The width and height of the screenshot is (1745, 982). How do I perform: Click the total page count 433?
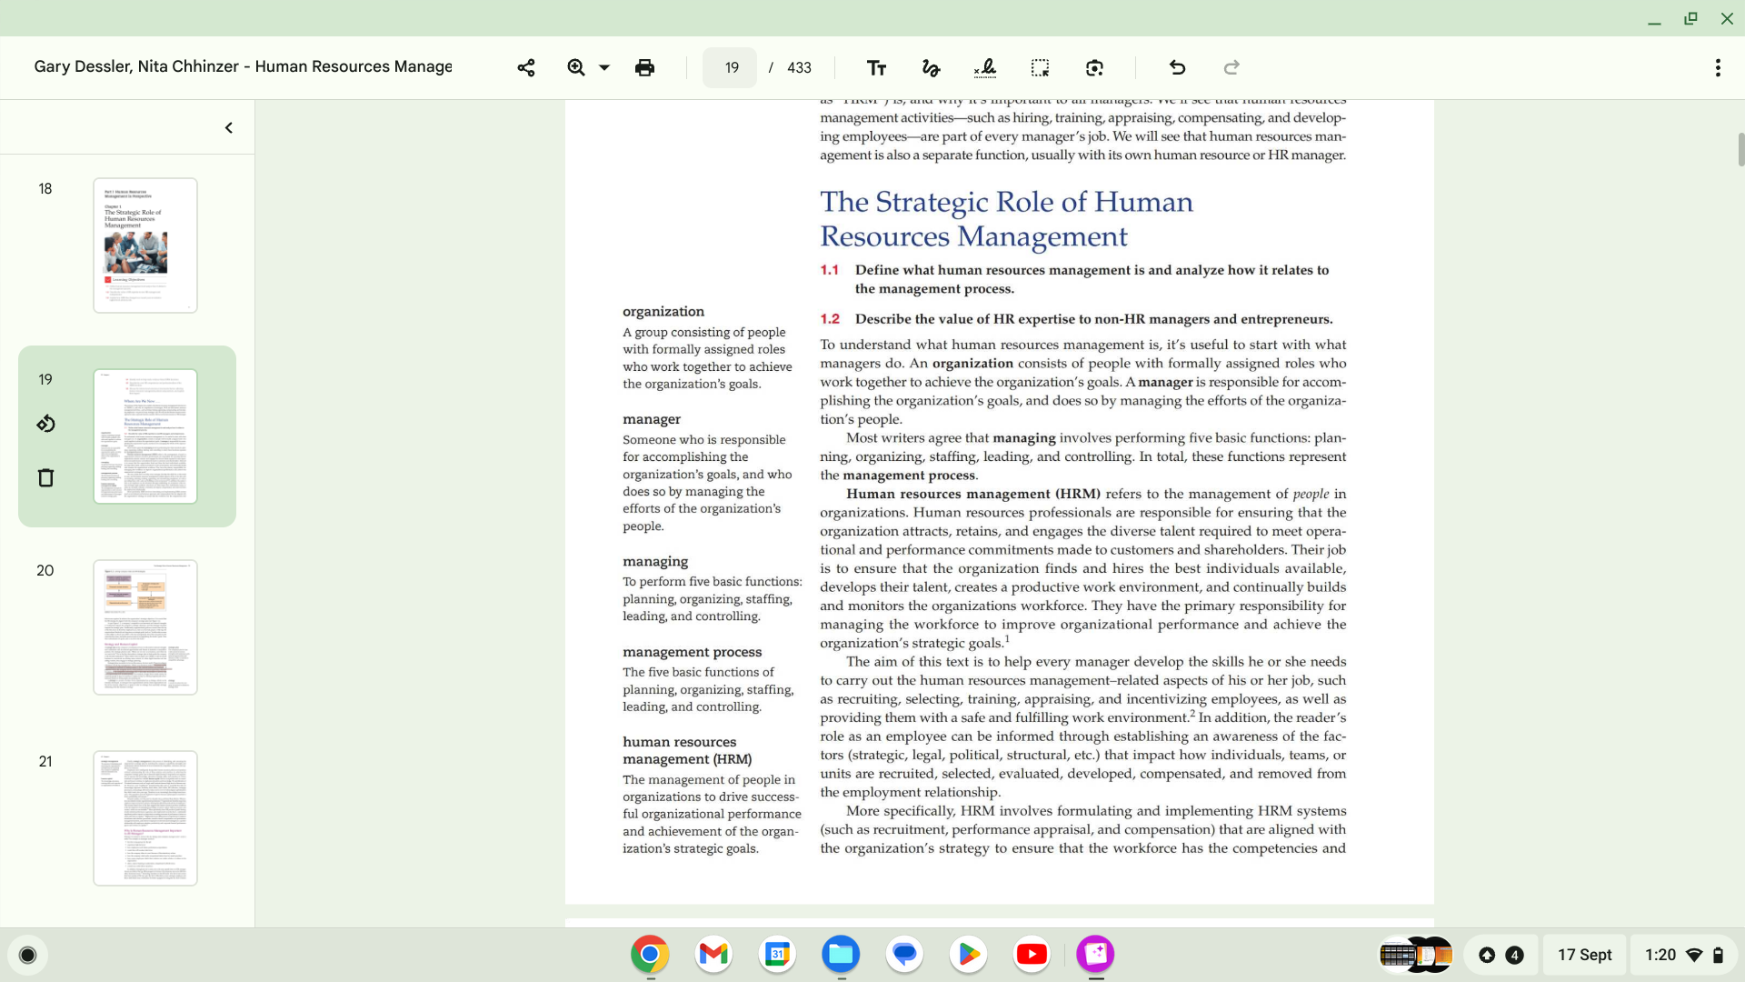coord(799,67)
